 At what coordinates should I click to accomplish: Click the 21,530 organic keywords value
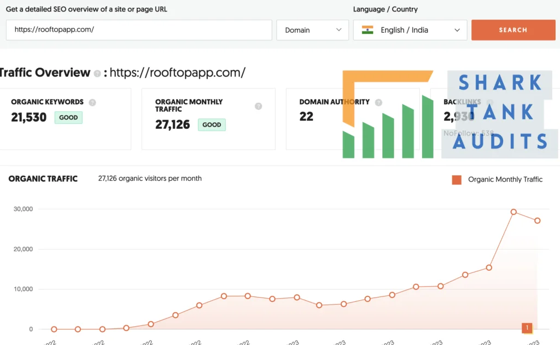point(28,117)
